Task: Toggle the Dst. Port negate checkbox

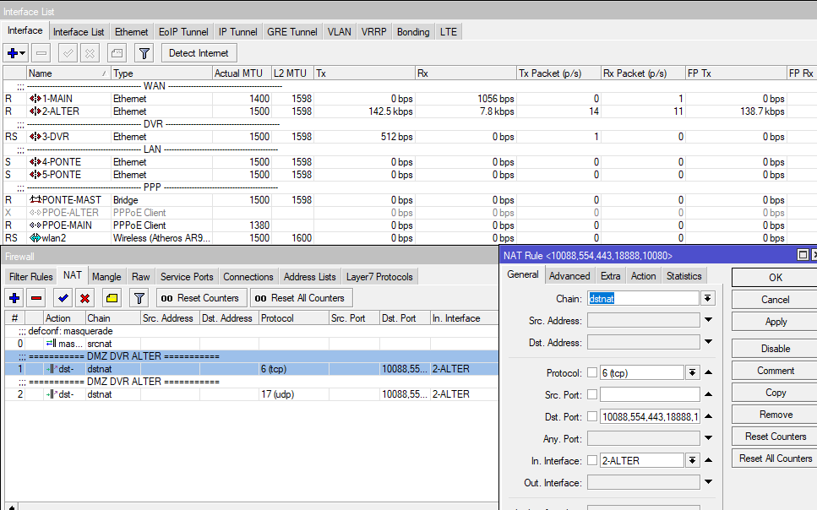Action: coord(592,416)
